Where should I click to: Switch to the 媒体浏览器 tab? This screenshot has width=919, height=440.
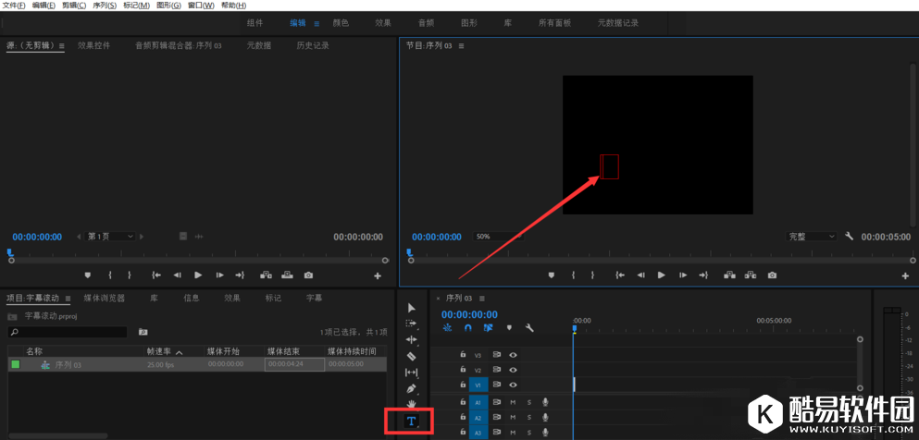point(104,299)
